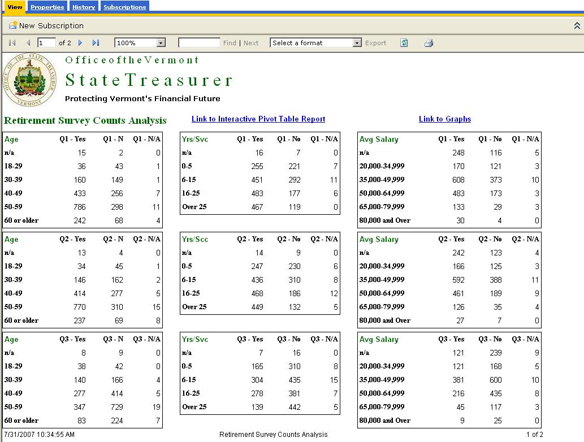Click '0-5' row label in Q2 Yrs/Svc table
The width and height of the screenshot is (584, 442).
[187, 266]
